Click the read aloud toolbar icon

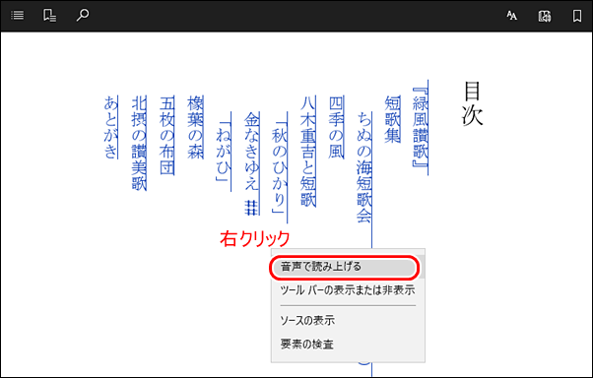(x=545, y=16)
